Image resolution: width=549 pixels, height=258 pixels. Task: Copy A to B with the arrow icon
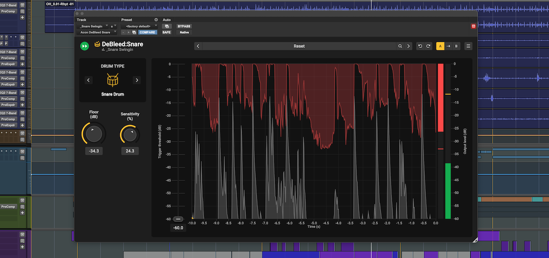[x=448, y=46]
